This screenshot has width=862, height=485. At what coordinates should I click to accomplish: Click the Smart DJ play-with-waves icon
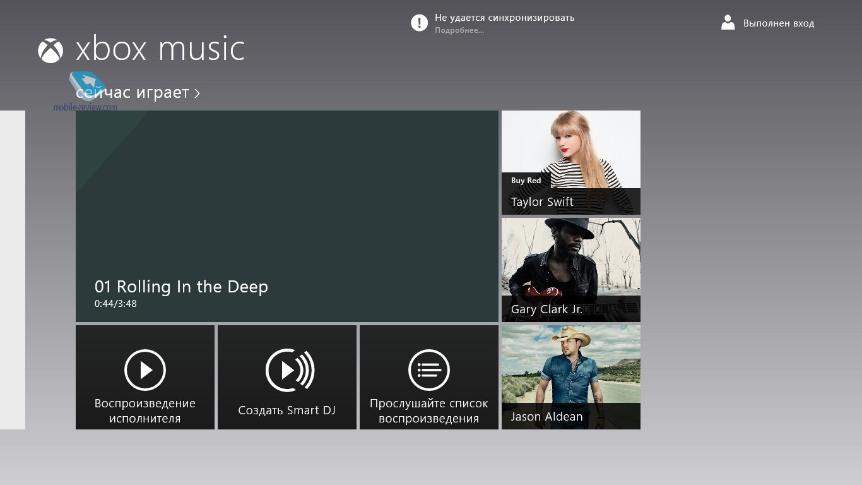(290, 370)
